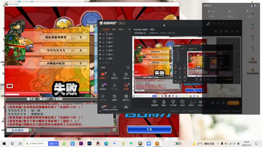Image resolution: width=262 pixels, height=147 pixels.
Task: Expand speaker options arrow
Action: (x=204, y=102)
